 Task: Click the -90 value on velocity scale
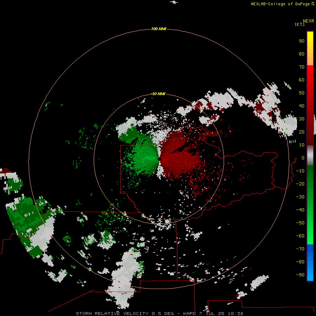coord(300,275)
